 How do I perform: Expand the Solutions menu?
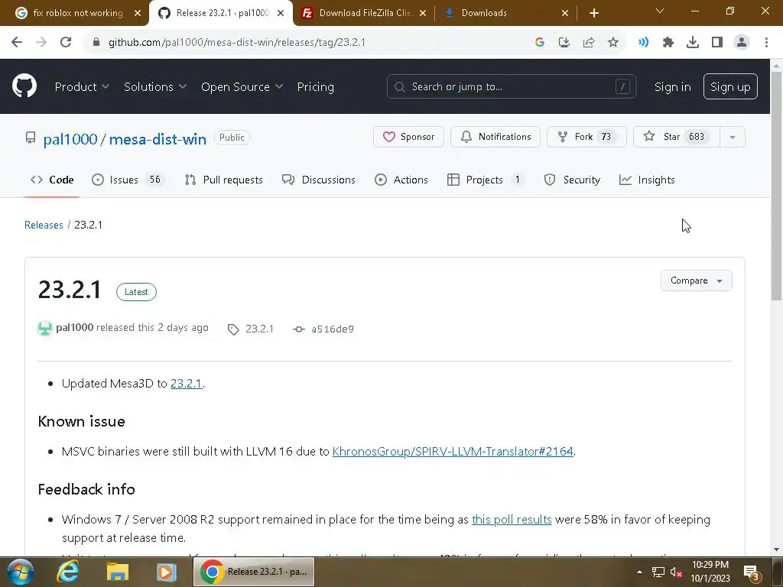tap(154, 87)
